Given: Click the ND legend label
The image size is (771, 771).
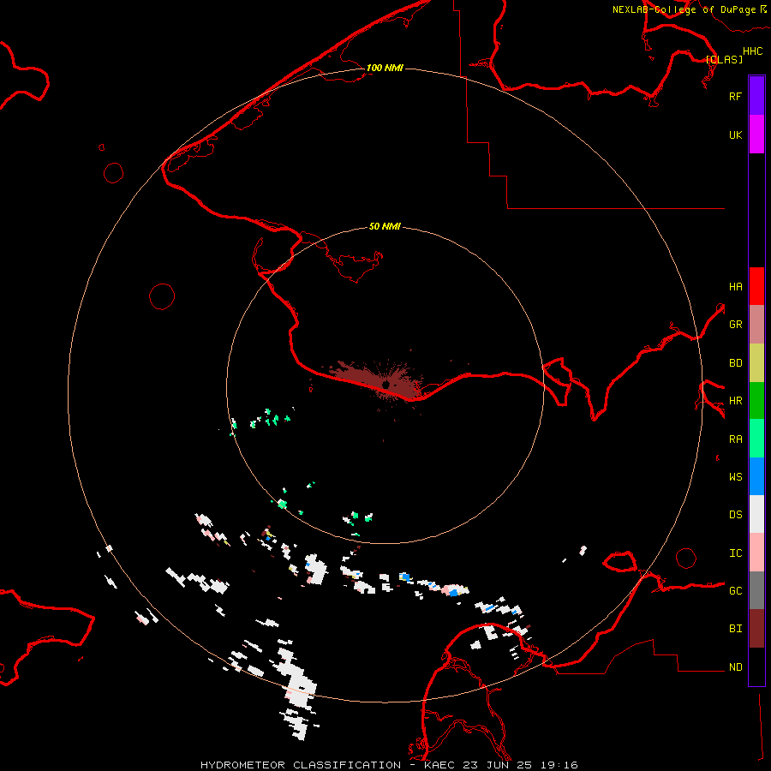Looking at the screenshot, I should click(735, 667).
